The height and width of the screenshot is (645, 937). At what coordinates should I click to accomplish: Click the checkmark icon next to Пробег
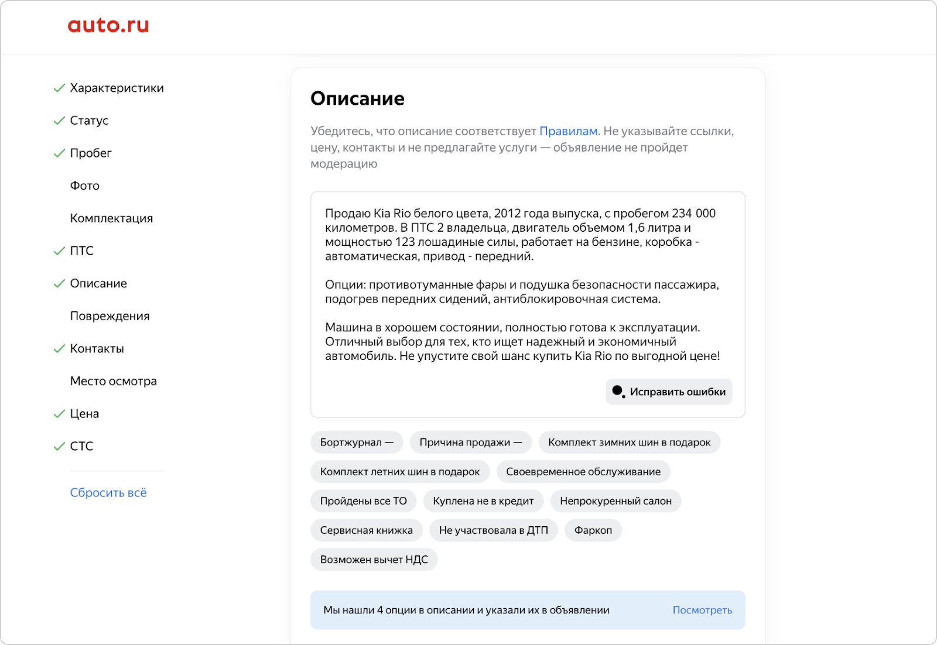tap(59, 153)
